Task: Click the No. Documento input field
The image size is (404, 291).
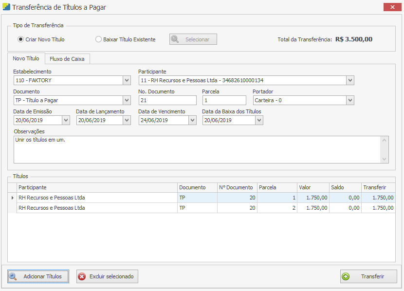Action: click(x=167, y=100)
